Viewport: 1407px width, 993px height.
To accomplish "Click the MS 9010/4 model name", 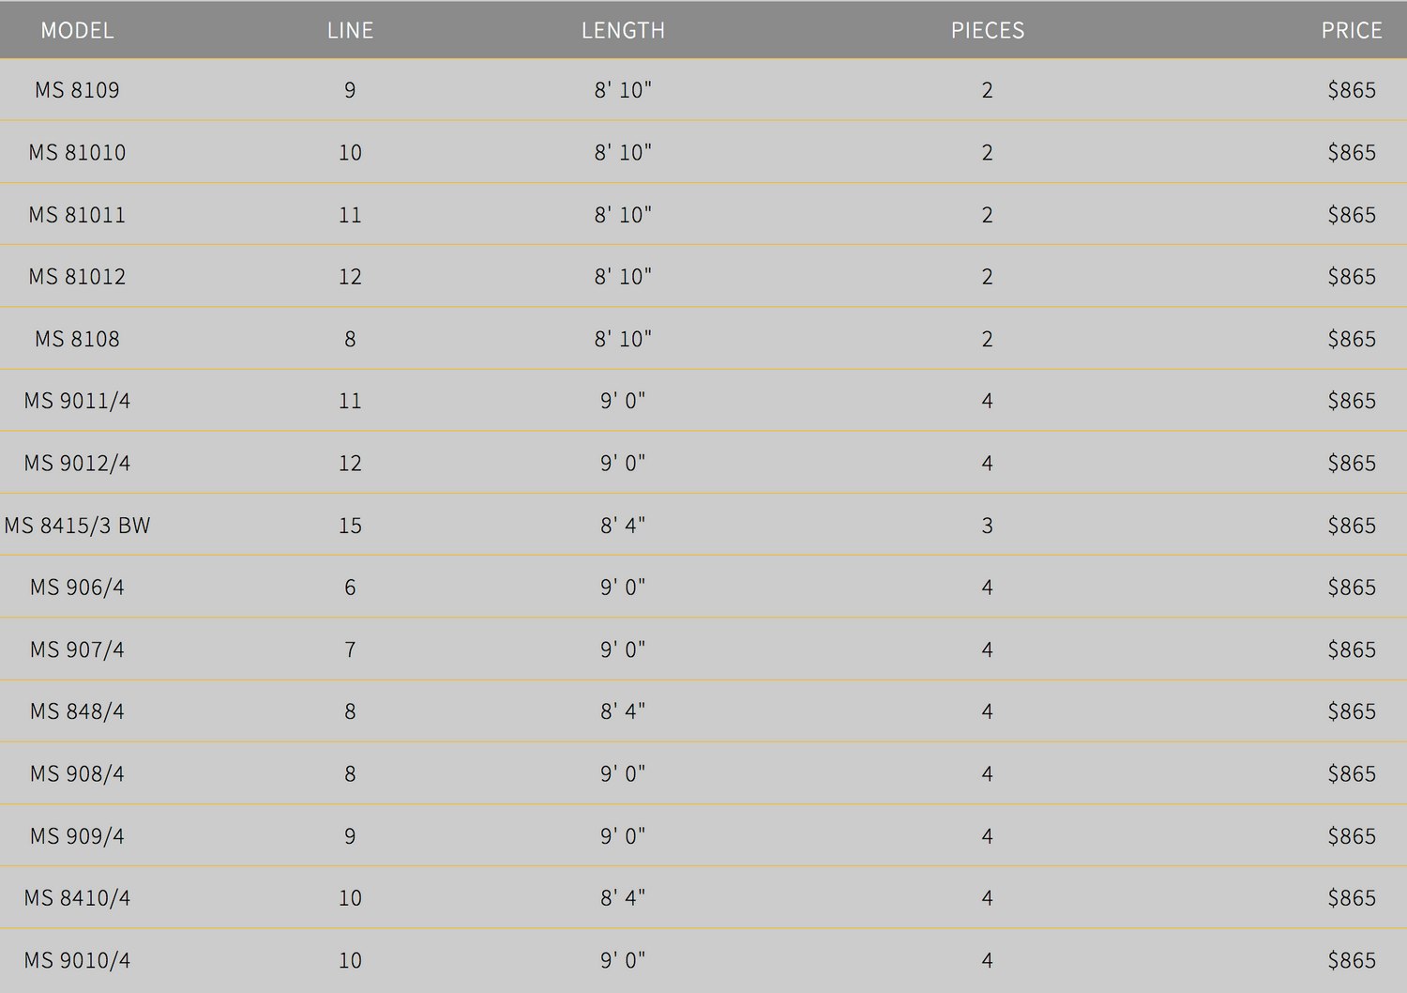I will tap(77, 960).
